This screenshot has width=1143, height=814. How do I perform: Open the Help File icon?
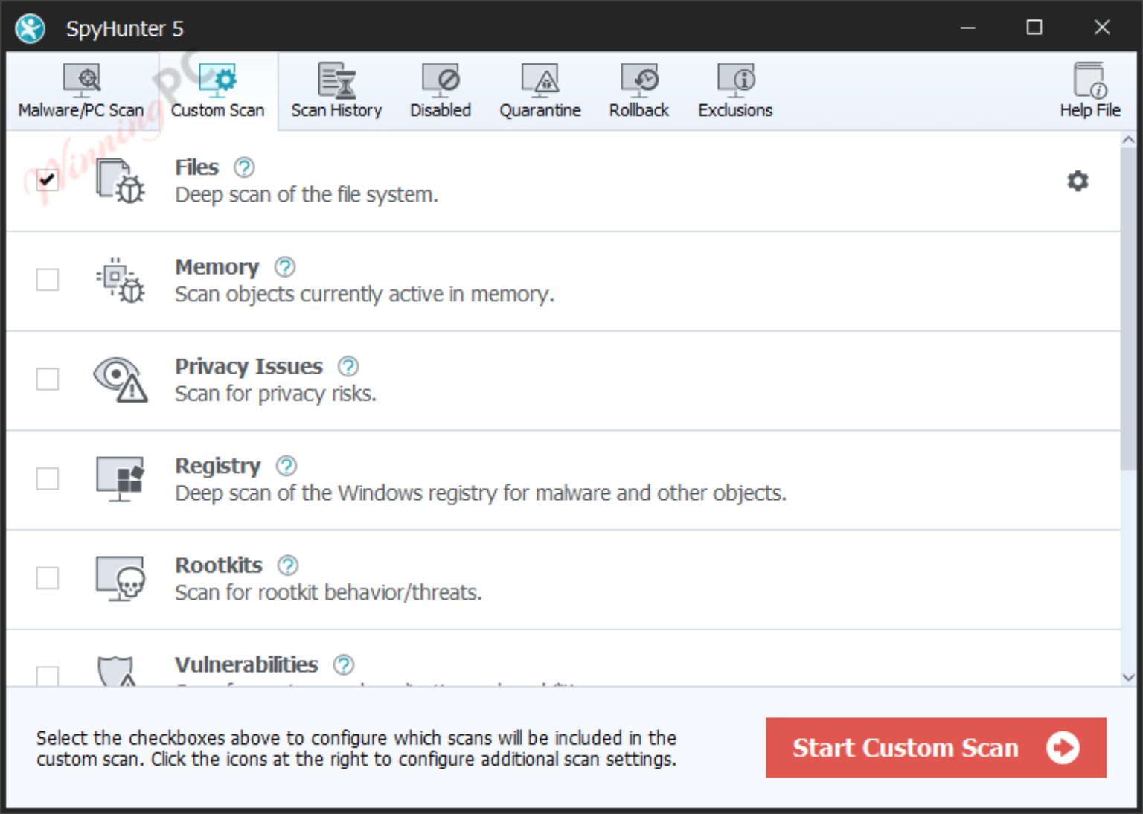click(1089, 89)
